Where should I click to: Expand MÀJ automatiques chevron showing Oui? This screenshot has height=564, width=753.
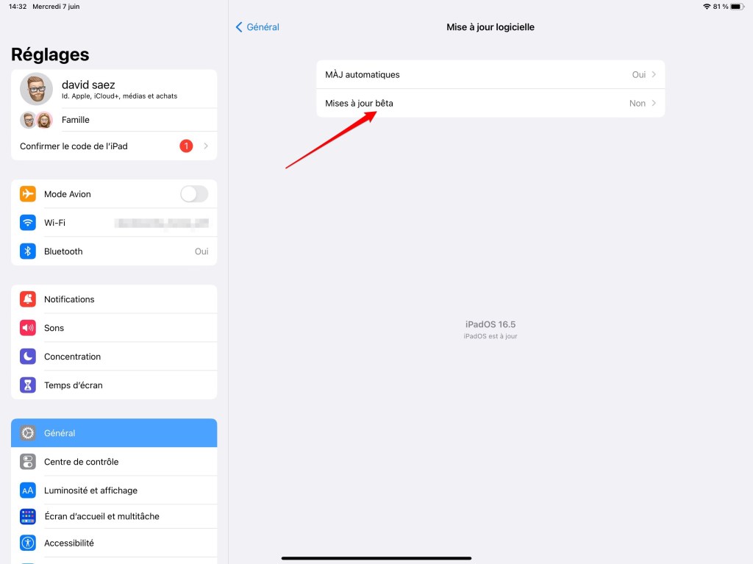pyautogui.click(x=654, y=74)
